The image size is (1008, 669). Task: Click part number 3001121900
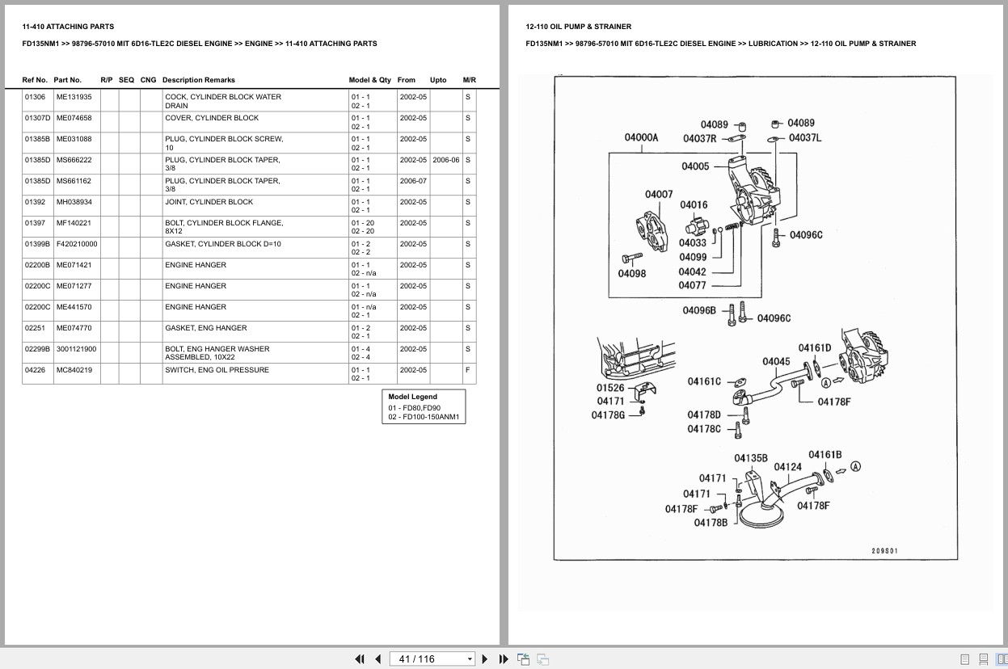[x=77, y=349]
